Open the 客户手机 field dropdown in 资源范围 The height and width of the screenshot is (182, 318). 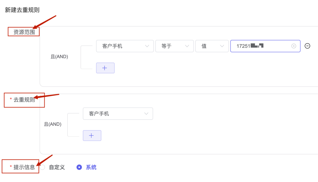(x=125, y=46)
